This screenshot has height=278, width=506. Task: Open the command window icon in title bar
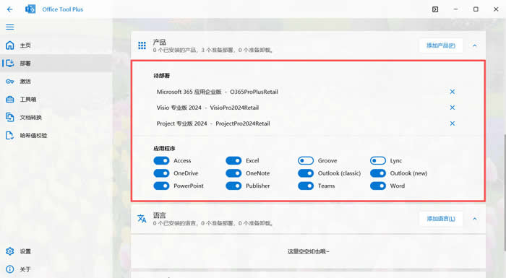point(435,9)
